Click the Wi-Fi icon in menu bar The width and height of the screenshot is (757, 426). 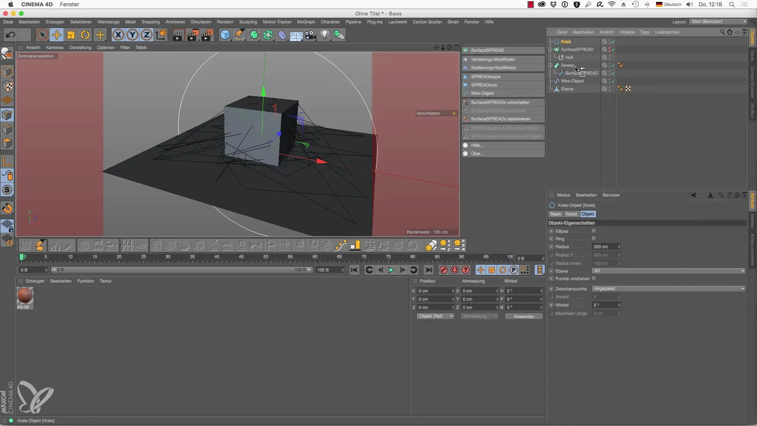(x=612, y=4)
